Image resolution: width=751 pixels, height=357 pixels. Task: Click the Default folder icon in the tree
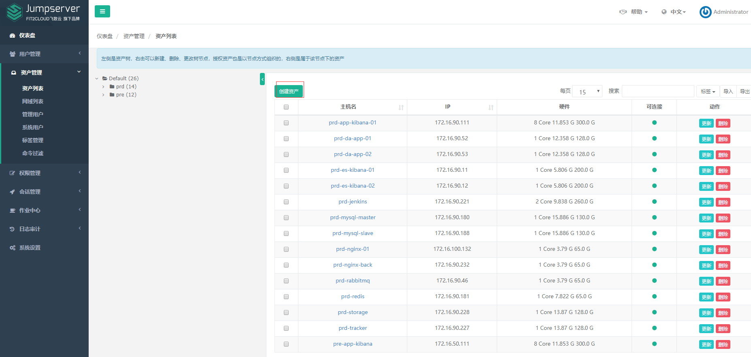[x=105, y=79]
